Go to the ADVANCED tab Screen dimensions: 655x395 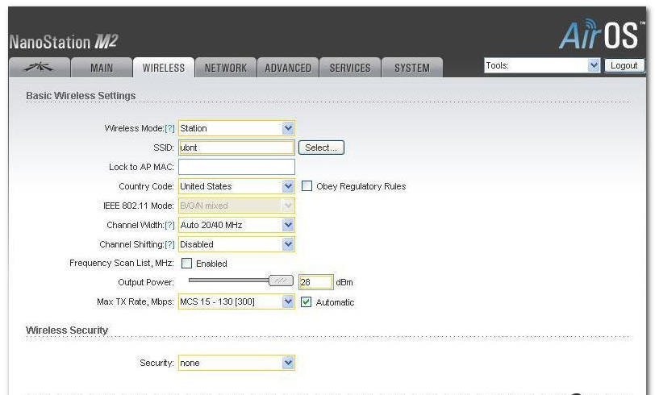tap(288, 68)
